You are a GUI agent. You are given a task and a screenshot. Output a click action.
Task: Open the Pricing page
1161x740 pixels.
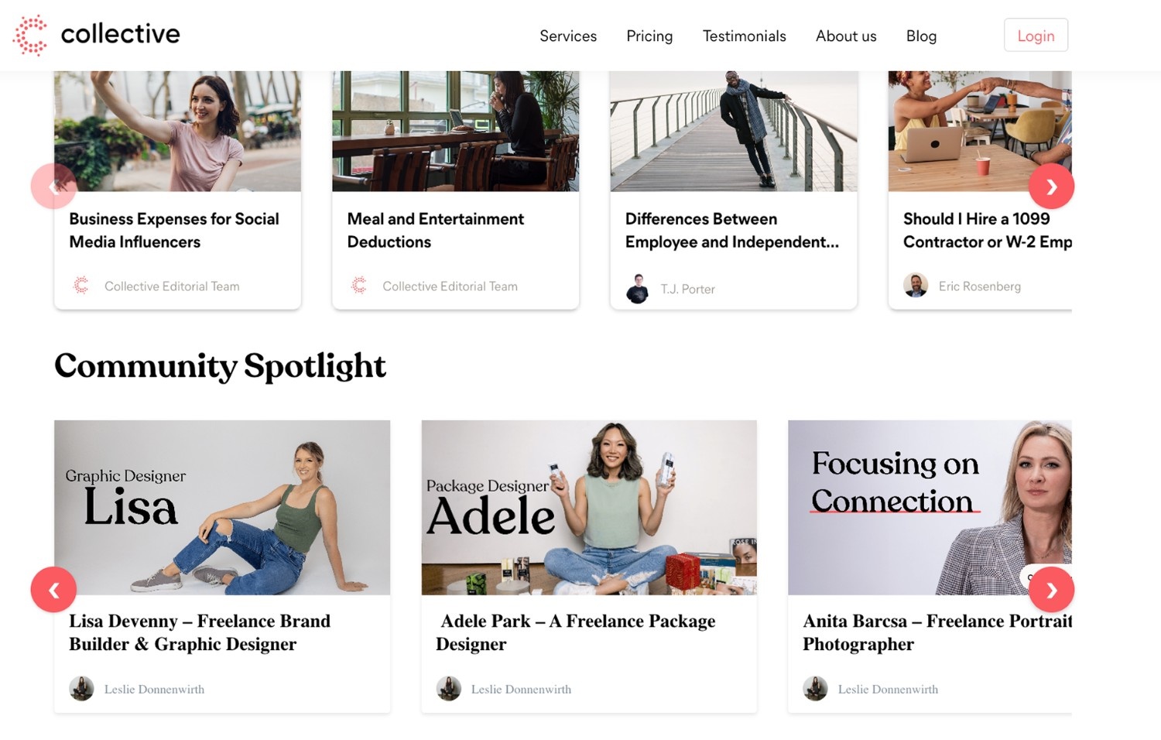tap(649, 36)
